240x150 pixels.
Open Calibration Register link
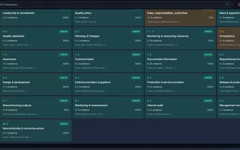click(x=162, y=45)
